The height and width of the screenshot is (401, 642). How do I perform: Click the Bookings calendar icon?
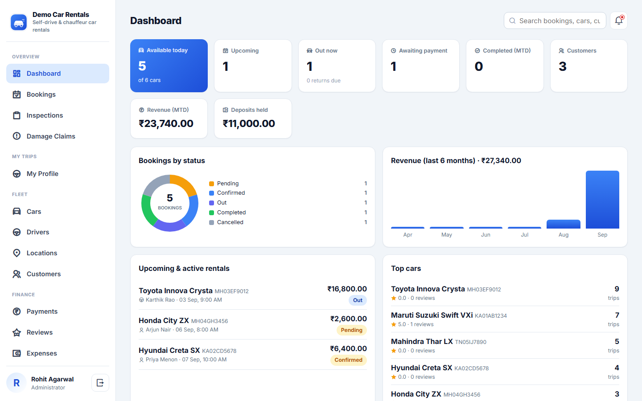pos(17,94)
